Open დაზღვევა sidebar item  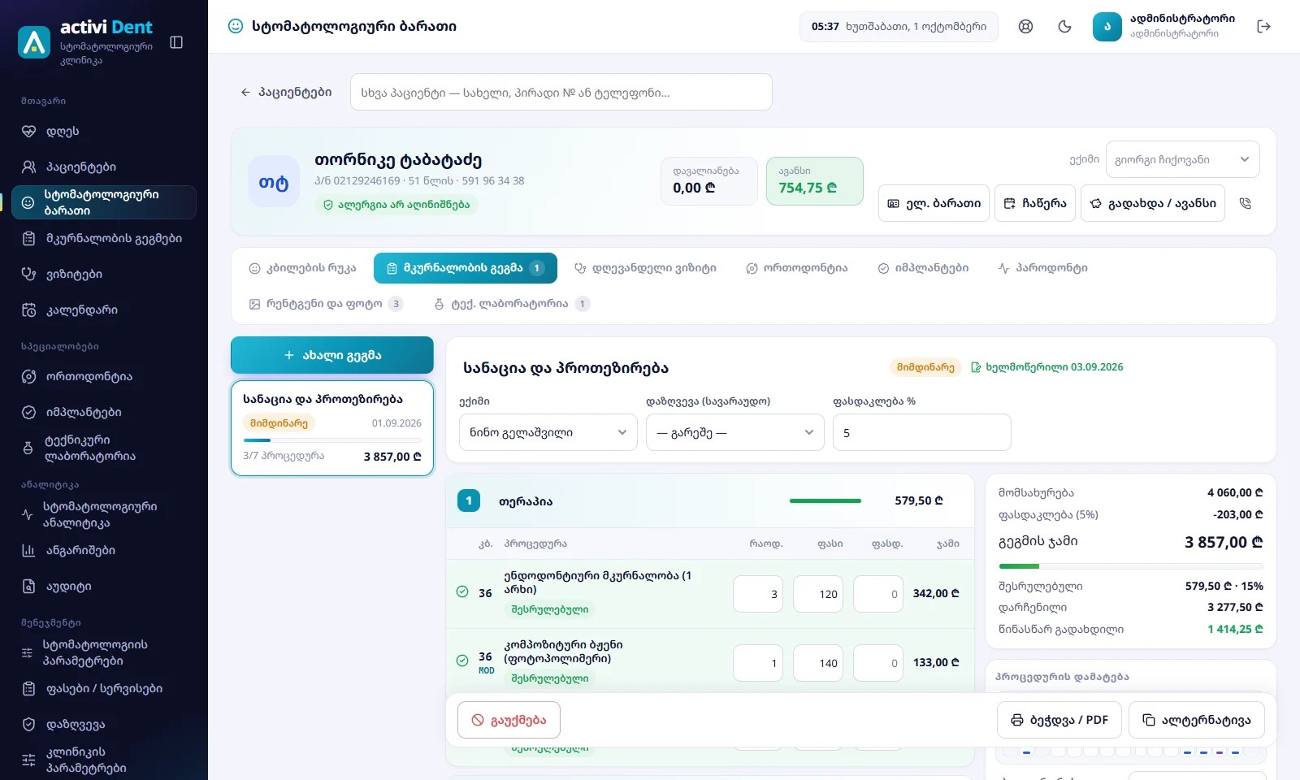104,724
